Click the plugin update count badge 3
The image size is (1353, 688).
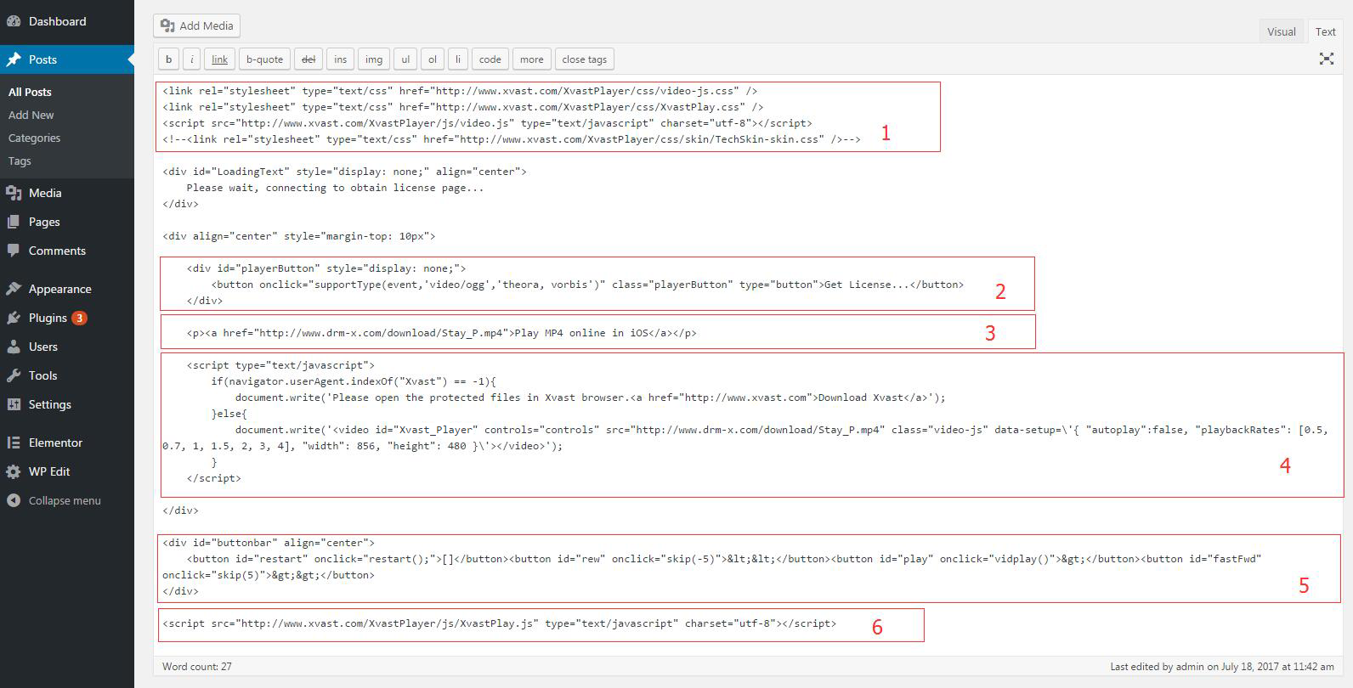coord(79,318)
